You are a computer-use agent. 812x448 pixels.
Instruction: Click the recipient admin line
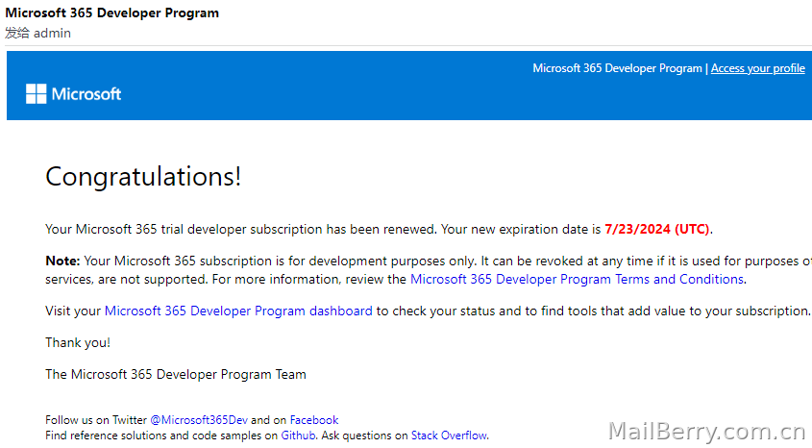point(37,33)
